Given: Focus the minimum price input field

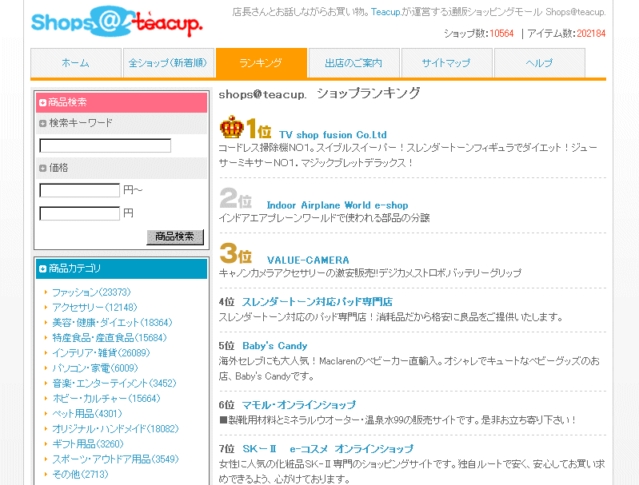Looking at the screenshot, I should click(79, 190).
